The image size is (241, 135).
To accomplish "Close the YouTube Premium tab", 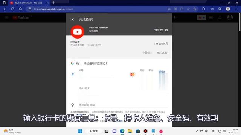I will (x=47, y=3).
